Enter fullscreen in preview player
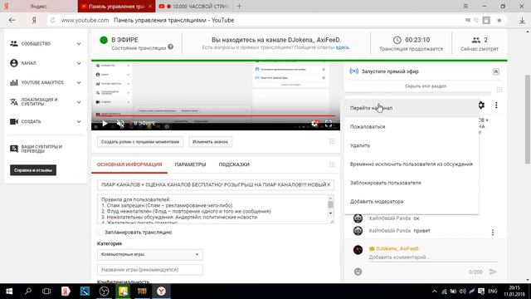Screen dimensions: 531x299 click(x=329, y=124)
